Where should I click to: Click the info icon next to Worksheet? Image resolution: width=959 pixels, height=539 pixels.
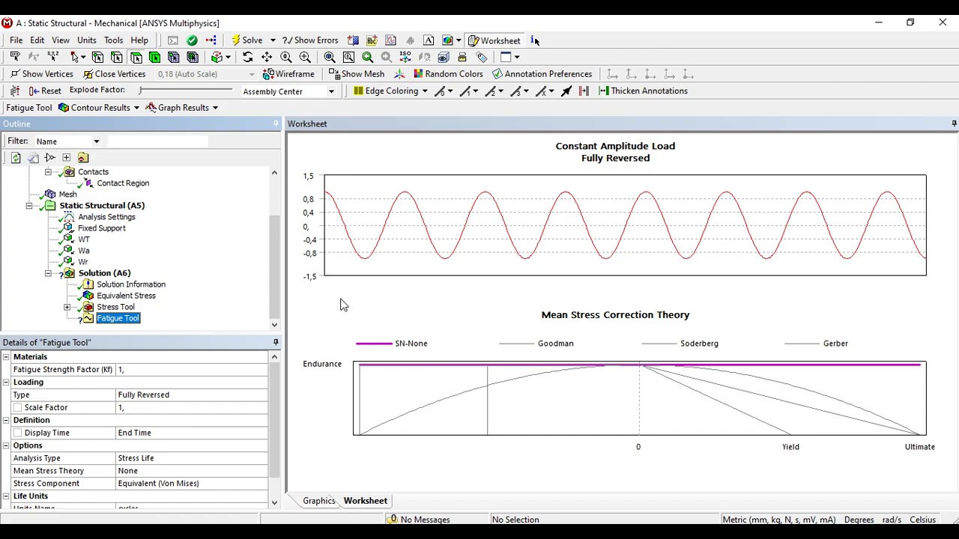coord(534,40)
